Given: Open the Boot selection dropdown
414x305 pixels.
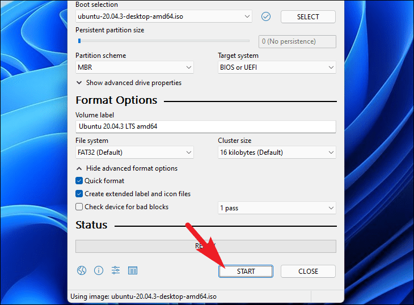Looking at the screenshot, I should tap(164, 16).
